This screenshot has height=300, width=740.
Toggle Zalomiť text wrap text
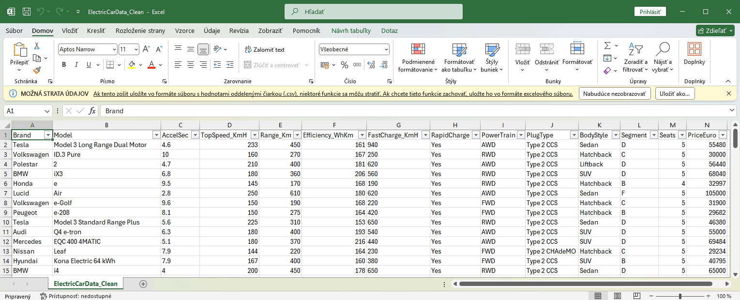click(x=264, y=49)
